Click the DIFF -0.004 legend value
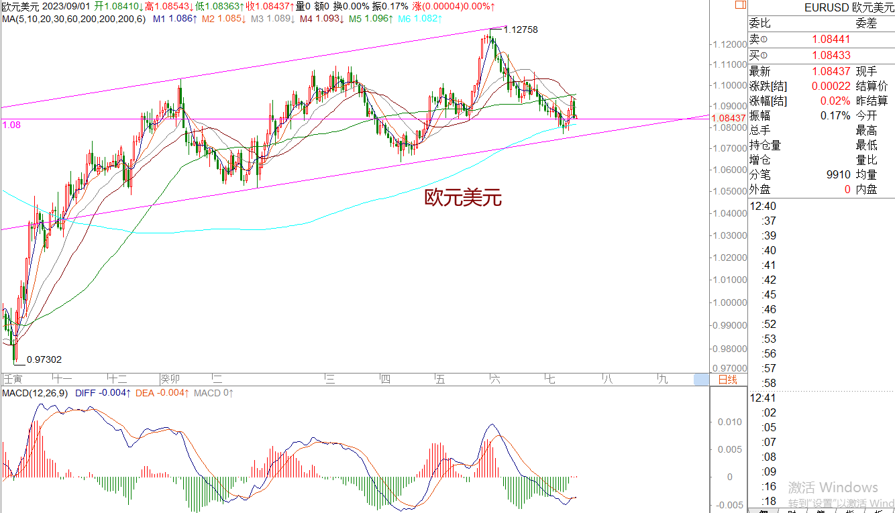This screenshot has width=895, height=513. [102, 392]
